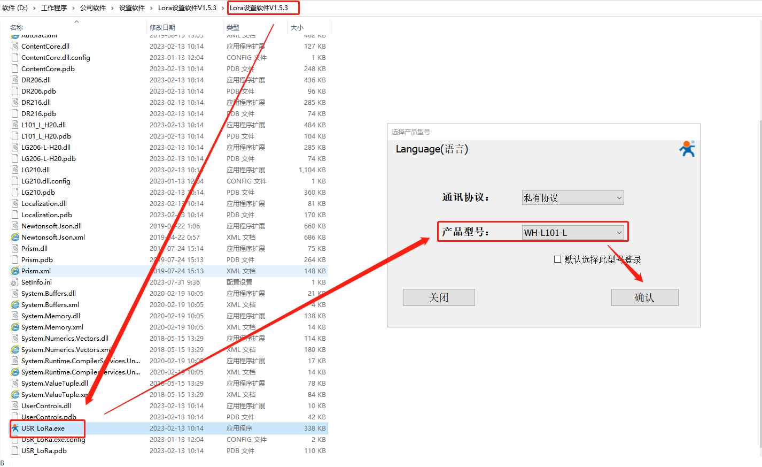Click the 确认 confirm button
Image resolution: width=762 pixels, height=467 pixels.
pyautogui.click(x=644, y=297)
